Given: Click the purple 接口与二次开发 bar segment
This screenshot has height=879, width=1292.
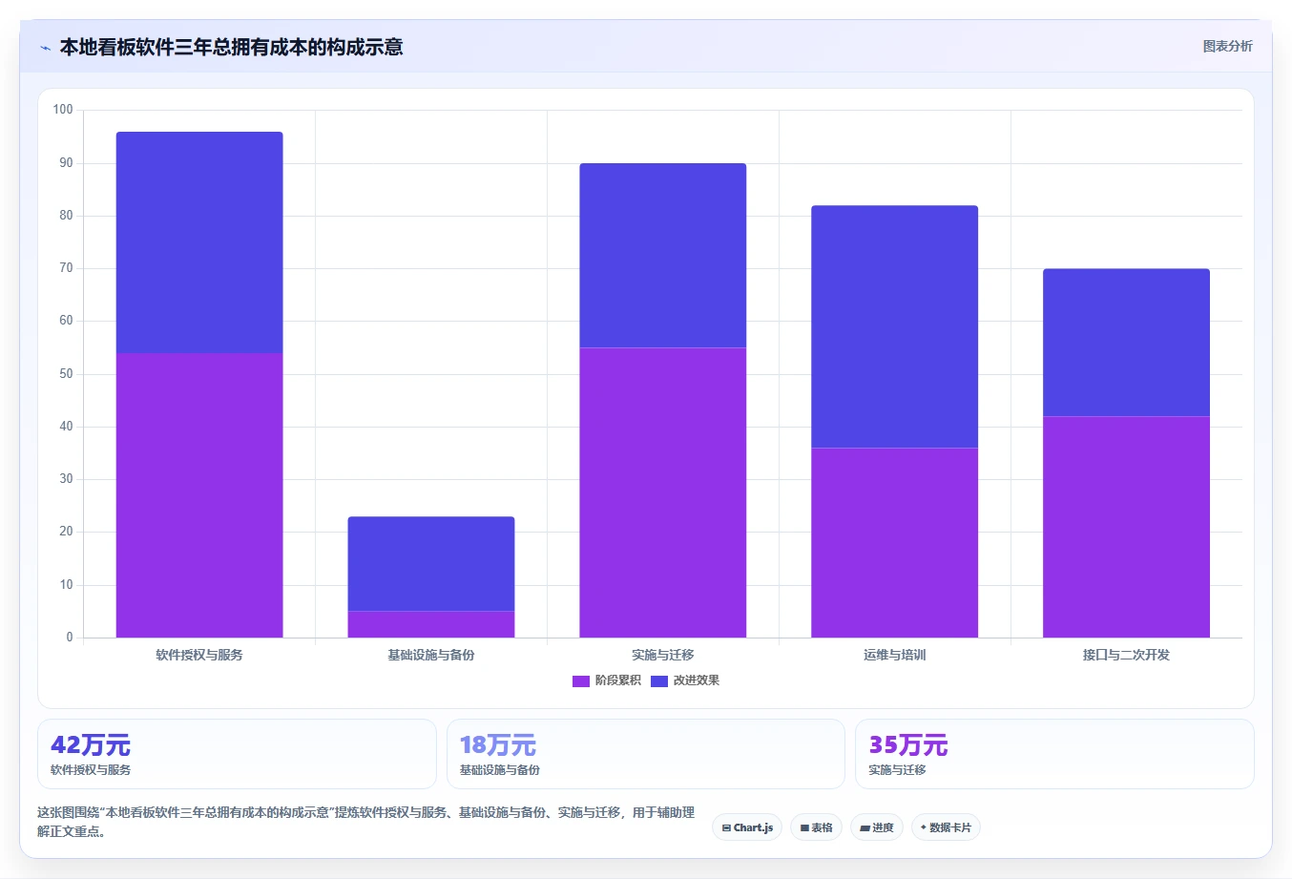Looking at the screenshot, I should (1127, 527).
